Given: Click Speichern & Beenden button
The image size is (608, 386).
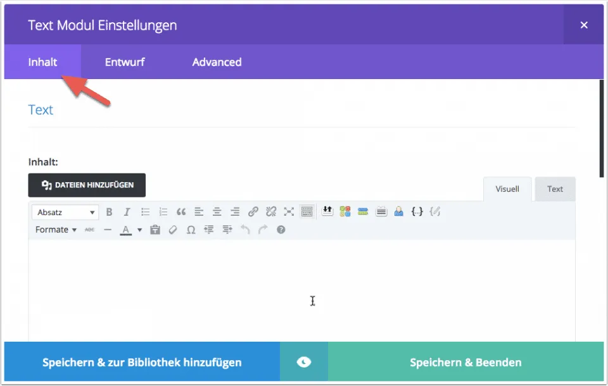Looking at the screenshot, I should click(465, 363).
